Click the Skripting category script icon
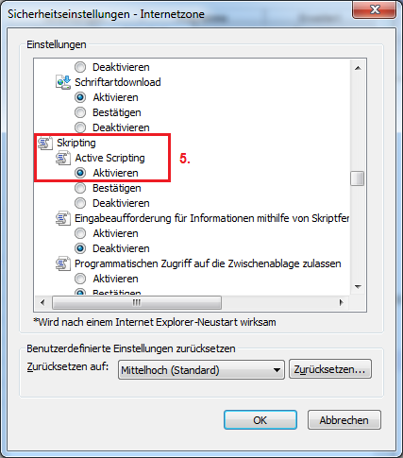 (45, 143)
